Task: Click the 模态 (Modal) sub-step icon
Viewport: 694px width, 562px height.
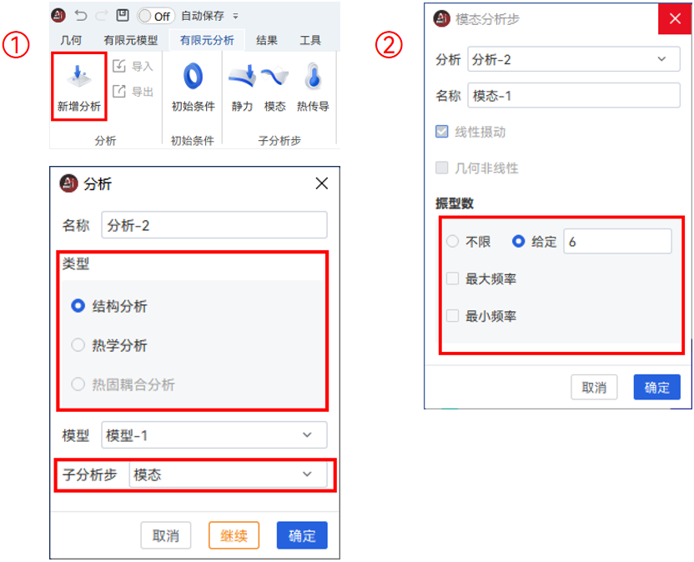Action: (x=275, y=81)
